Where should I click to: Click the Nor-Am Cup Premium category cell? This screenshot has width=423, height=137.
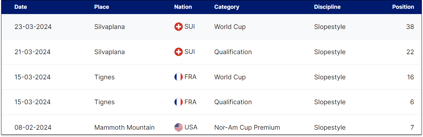[x=247, y=128]
